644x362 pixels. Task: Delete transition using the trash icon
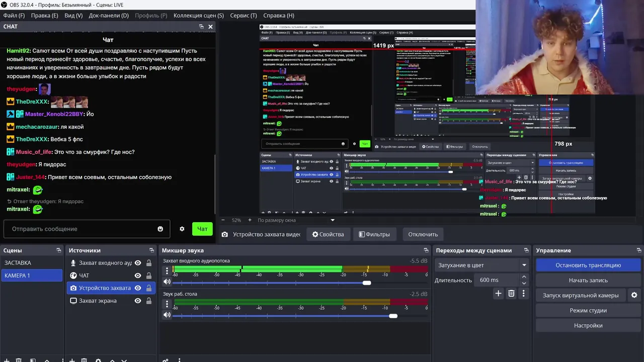coord(511,294)
